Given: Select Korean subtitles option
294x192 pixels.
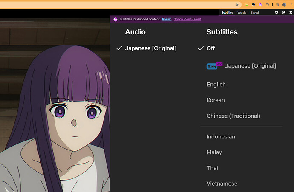Looking at the screenshot, I should [216, 100].
